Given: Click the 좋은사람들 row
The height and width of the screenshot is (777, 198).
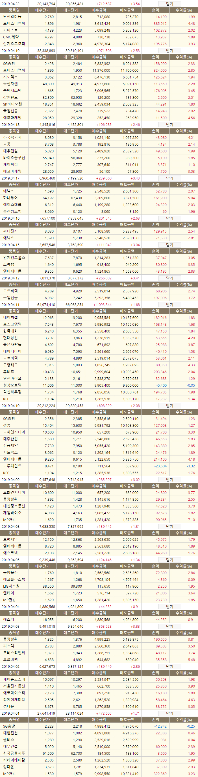Looking at the screenshot, I should coord(99,344).
